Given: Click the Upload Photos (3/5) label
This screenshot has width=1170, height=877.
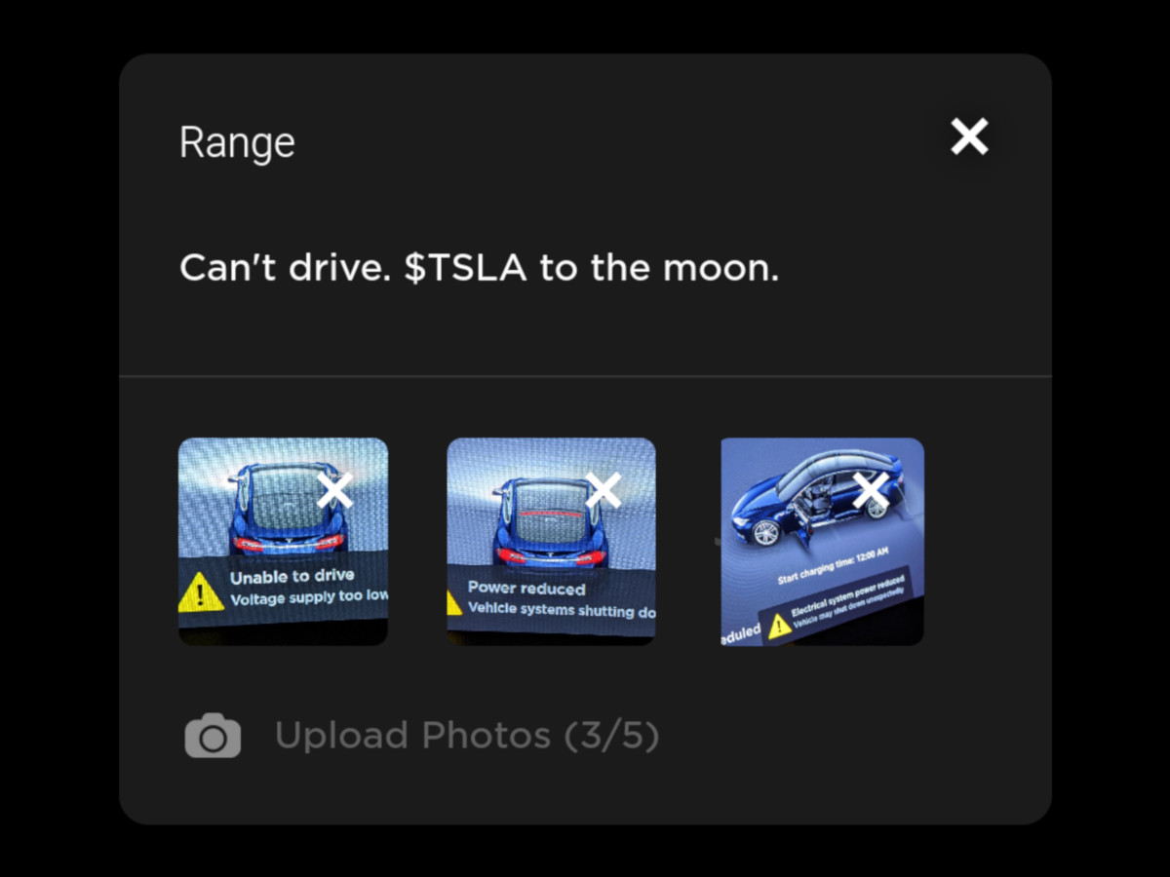Looking at the screenshot, I should pyautogui.click(x=467, y=736).
